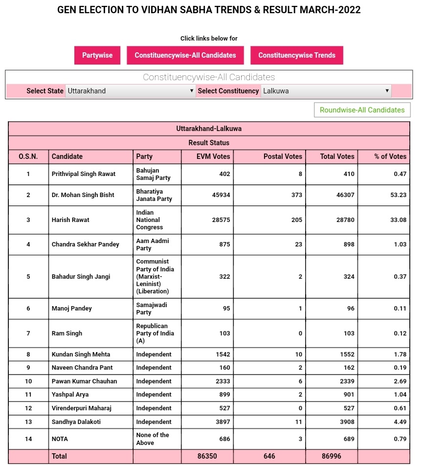Open the Partywise results link

tap(97, 55)
